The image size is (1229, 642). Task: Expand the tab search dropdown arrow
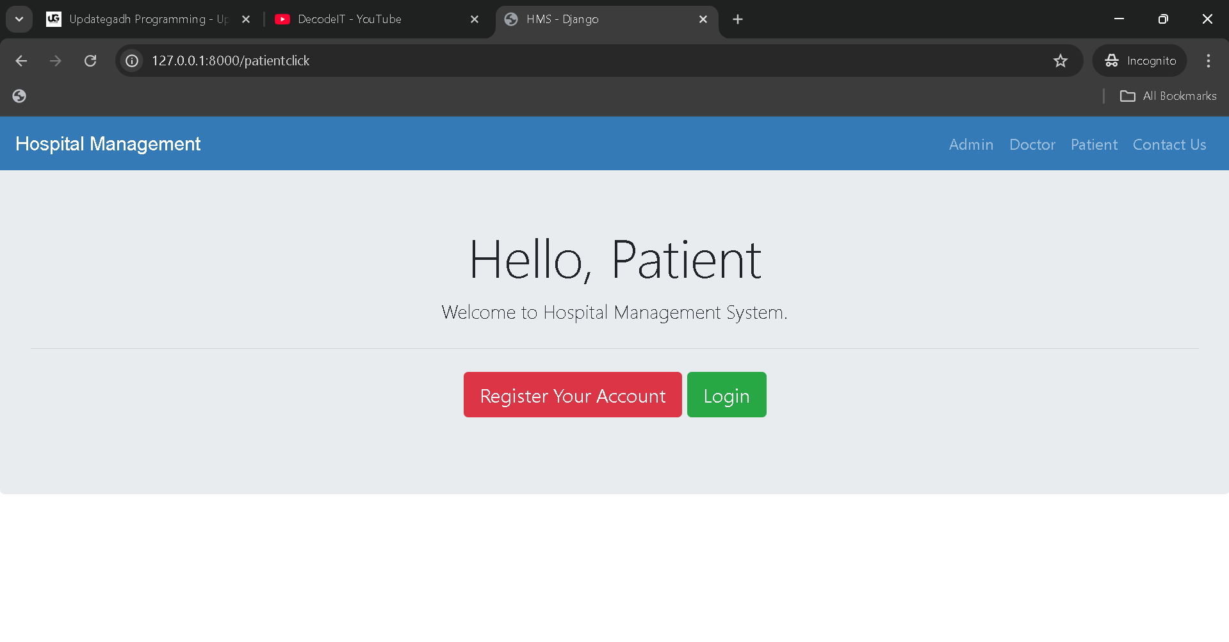[19, 19]
